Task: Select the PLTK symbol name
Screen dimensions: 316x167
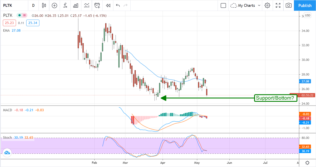Action: tap(7, 15)
